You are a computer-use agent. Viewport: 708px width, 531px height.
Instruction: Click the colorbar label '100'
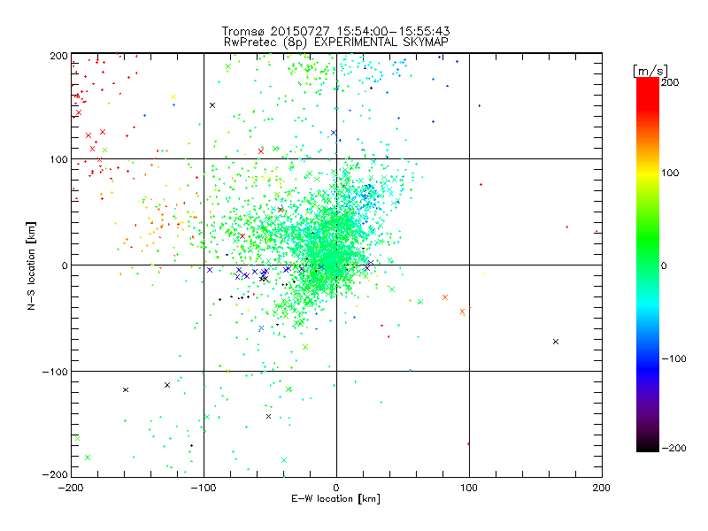(670, 173)
